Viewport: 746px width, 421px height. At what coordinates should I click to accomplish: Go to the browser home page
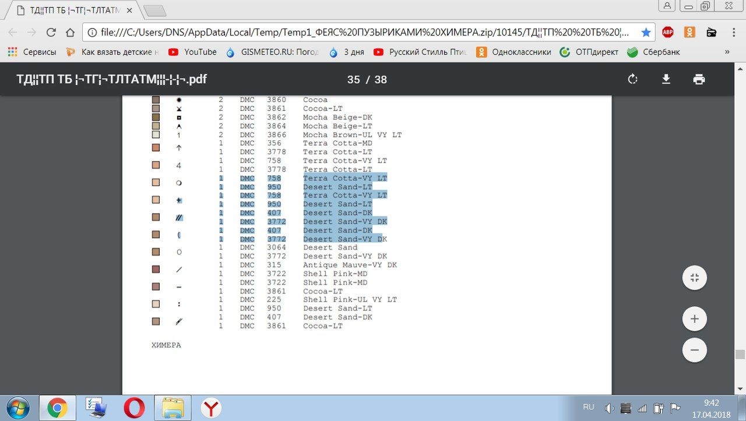71,32
